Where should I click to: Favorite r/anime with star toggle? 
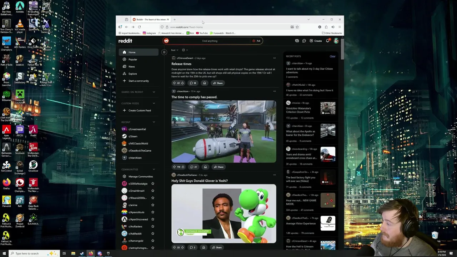coord(152,205)
